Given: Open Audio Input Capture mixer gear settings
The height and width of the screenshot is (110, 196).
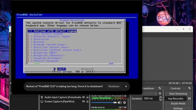Looking at the screenshot, I should click(125, 103).
